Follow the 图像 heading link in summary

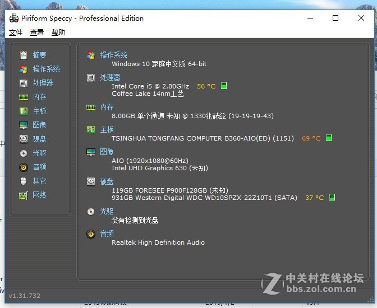click(107, 152)
